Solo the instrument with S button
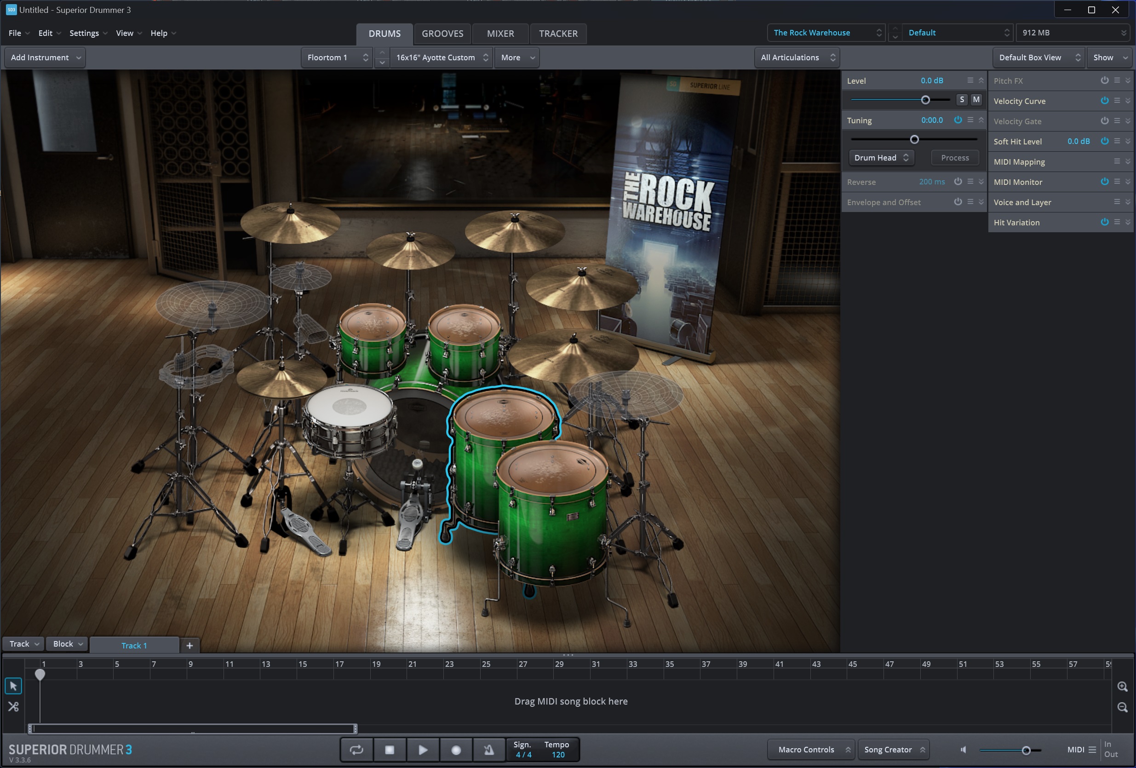The width and height of the screenshot is (1136, 768). pyautogui.click(x=962, y=100)
